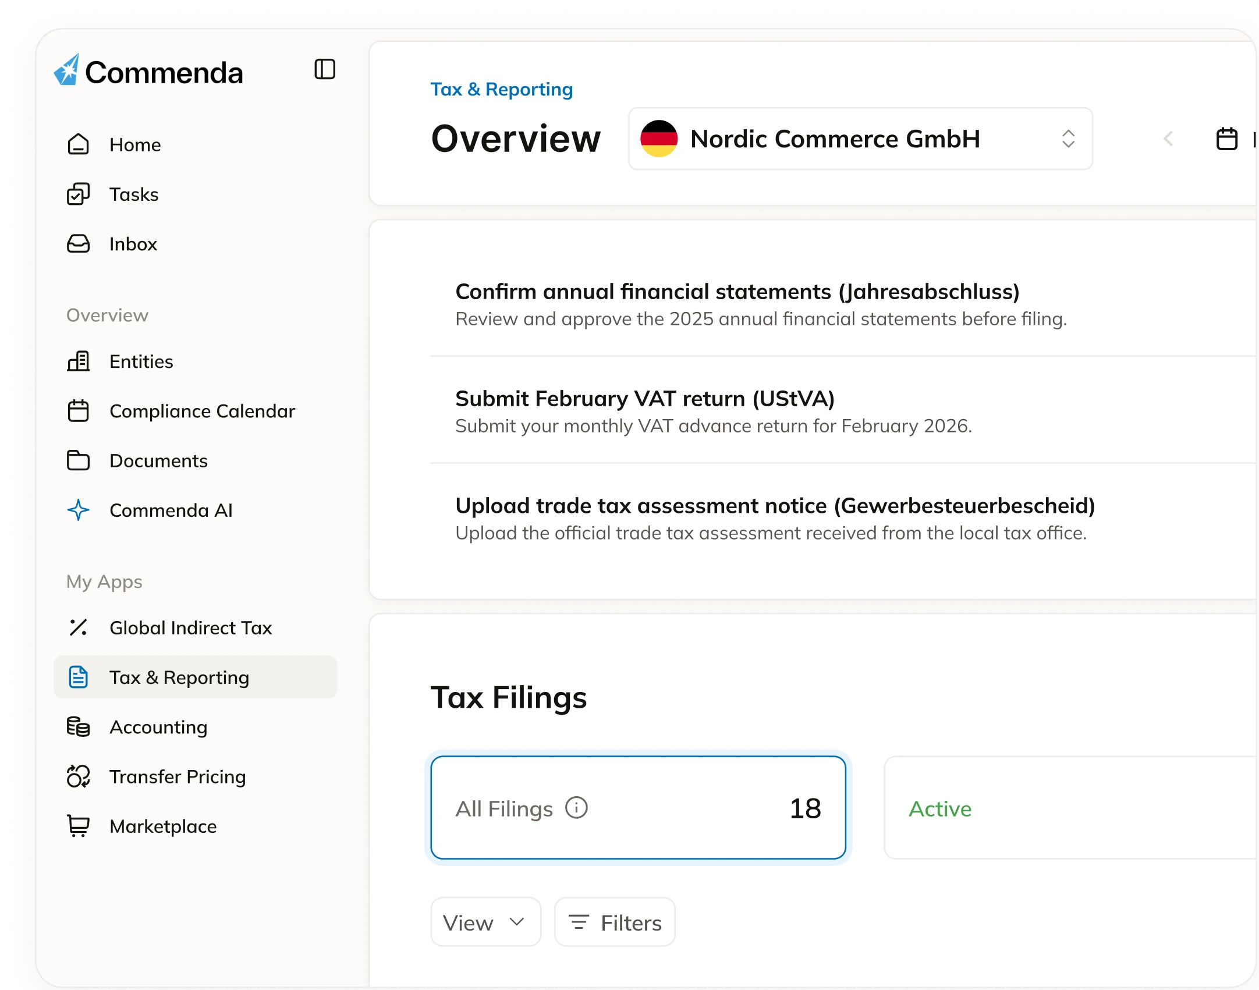This screenshot has width=1259, height=990.
Task: Select Tax & Reporting in My Apps
Action: click(x=195, y=677)
